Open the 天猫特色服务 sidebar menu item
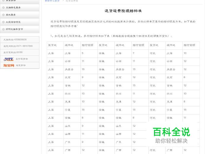The width and height of the screenshot is (205, 154). click(x=20, y=8)
